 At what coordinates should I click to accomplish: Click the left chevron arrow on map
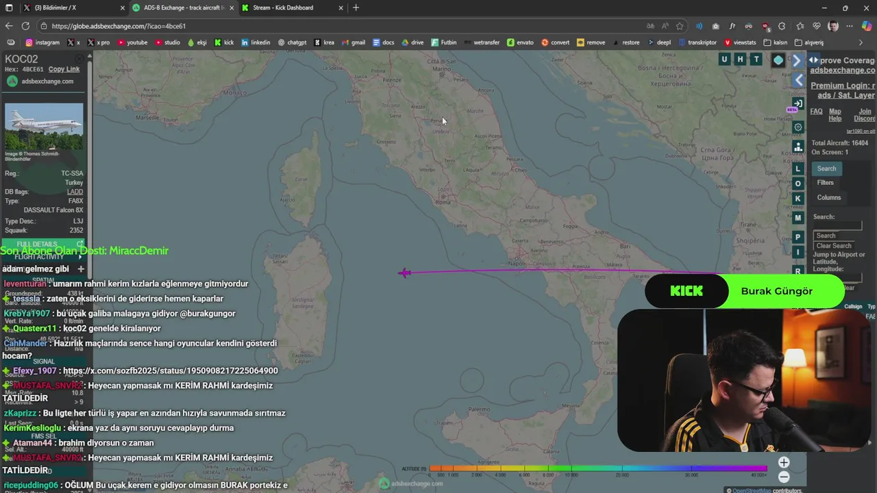pyautogui.click(x=799, y=80)
